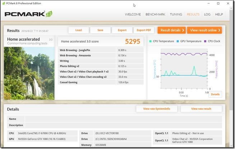Select the RESULTS tab
The height and width of the screenshot is (149, 235).
pos(193,14)
